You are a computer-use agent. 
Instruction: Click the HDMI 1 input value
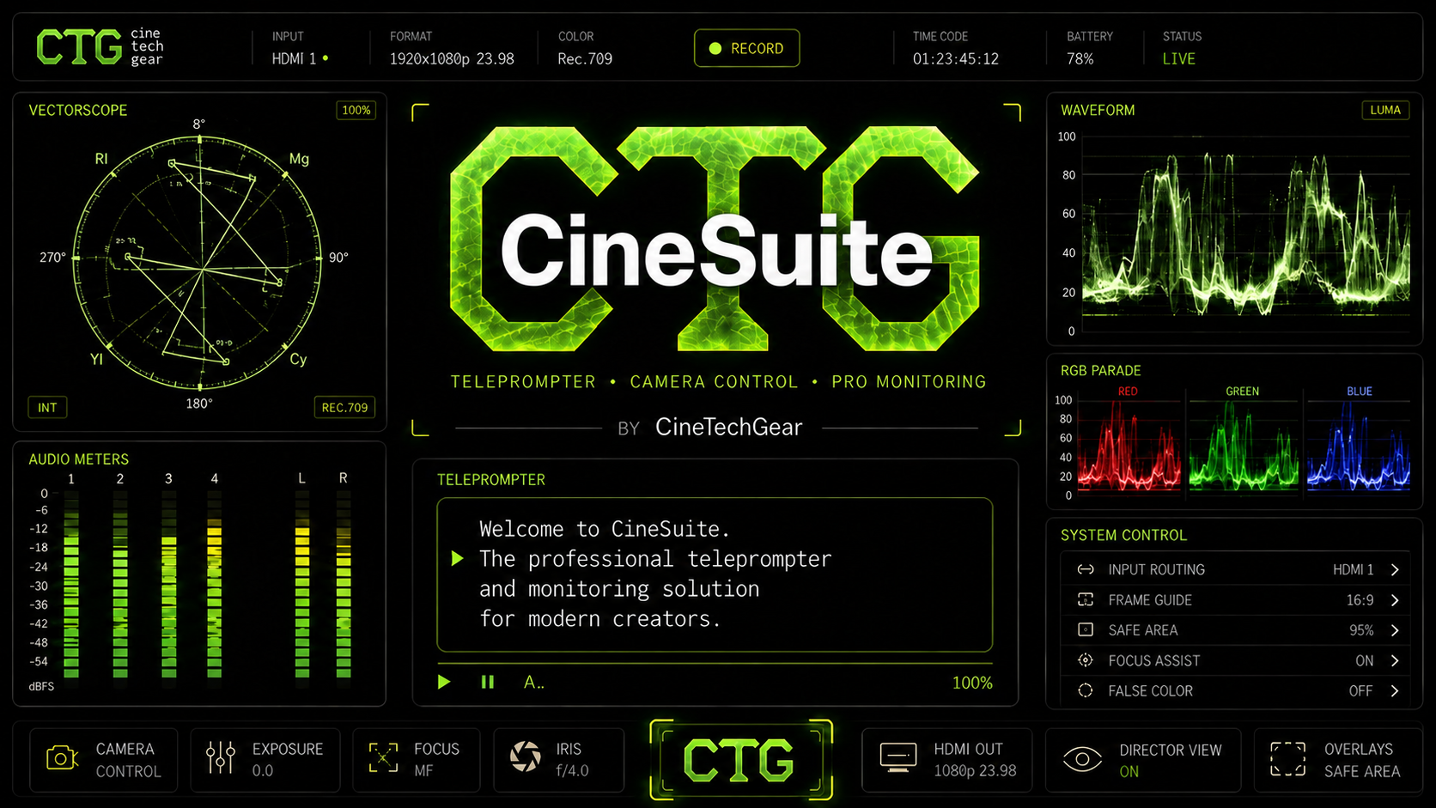294,58
